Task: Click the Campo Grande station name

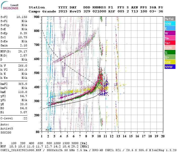Action: pyautogui.click(x=42, y=11)
